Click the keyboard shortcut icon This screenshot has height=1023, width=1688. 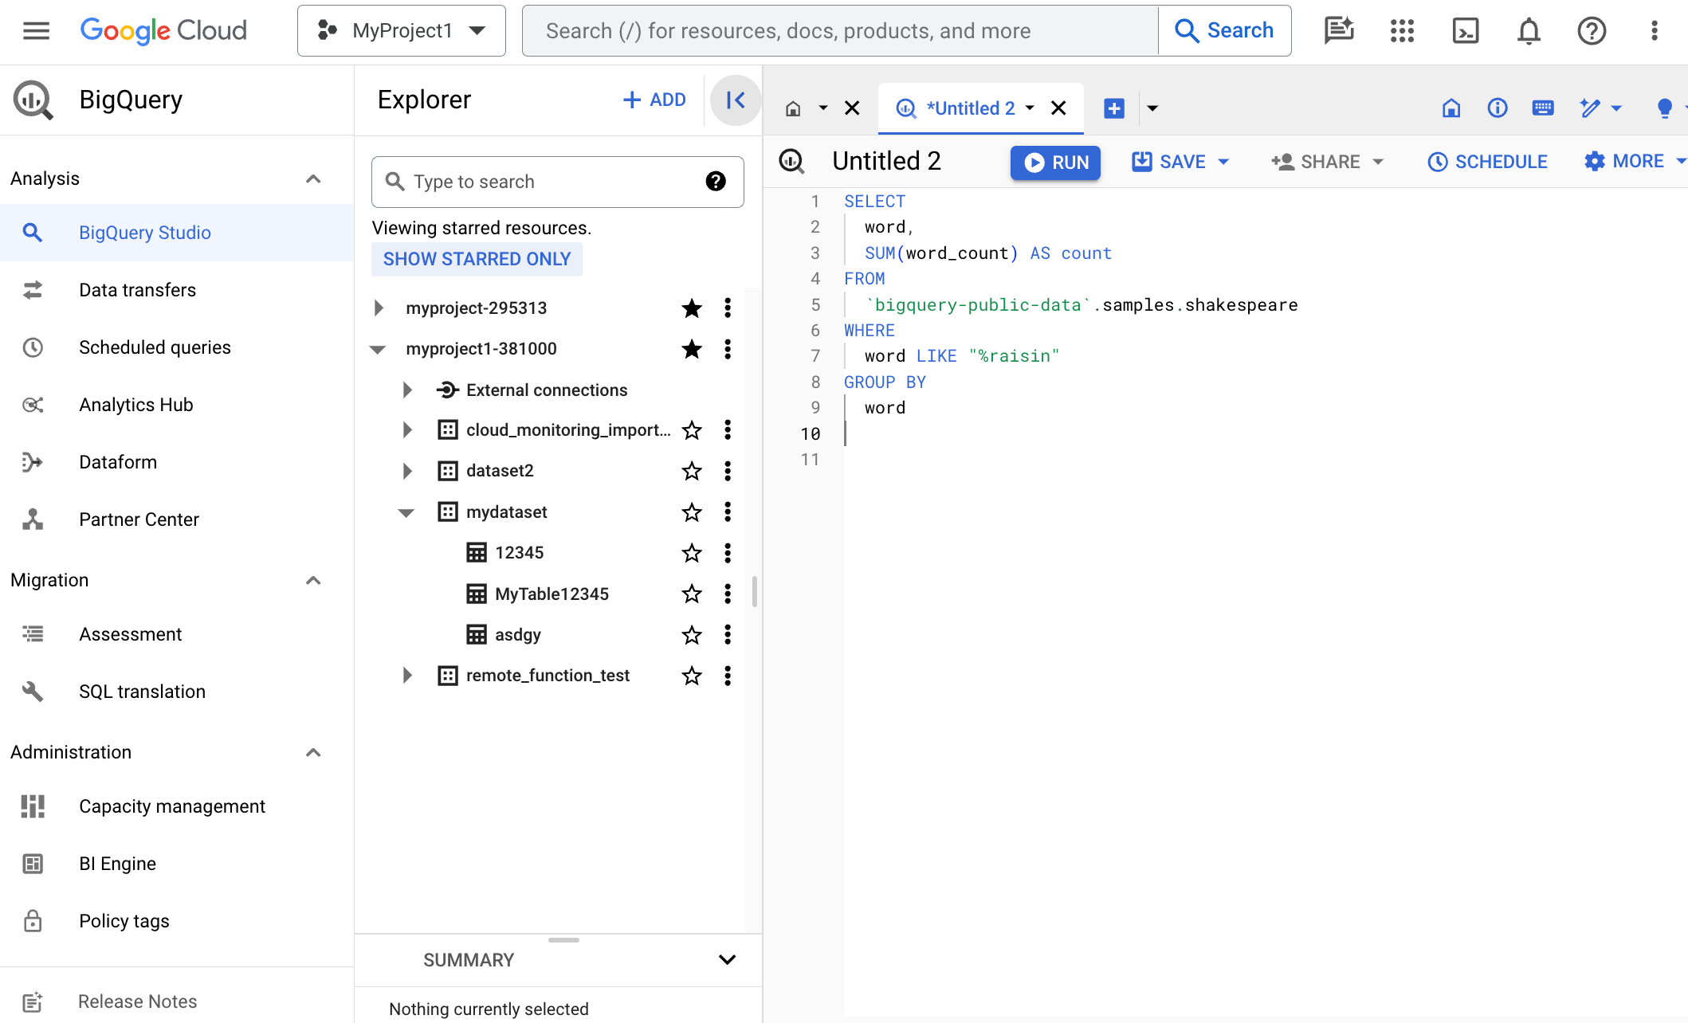pos(1542,108)
